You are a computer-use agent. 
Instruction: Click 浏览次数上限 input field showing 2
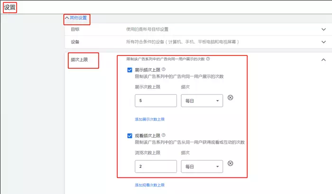pyautogui.click(x=156, y=166)
